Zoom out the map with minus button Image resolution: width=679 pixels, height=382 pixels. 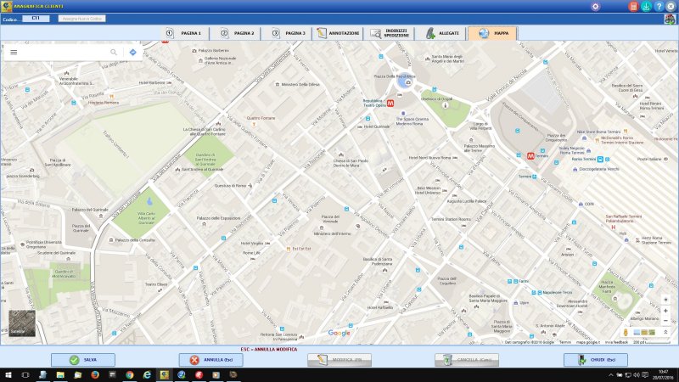point(665,321)
